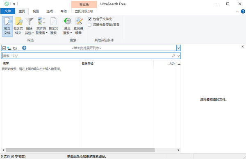Expand the drive list dropdown arrow
This screenshot has height=159, width=246.
(x=178, y=48)
